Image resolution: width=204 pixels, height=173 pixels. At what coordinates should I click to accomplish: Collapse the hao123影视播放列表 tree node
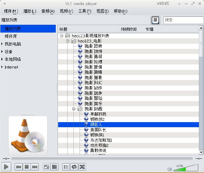[x=61, y=36]
